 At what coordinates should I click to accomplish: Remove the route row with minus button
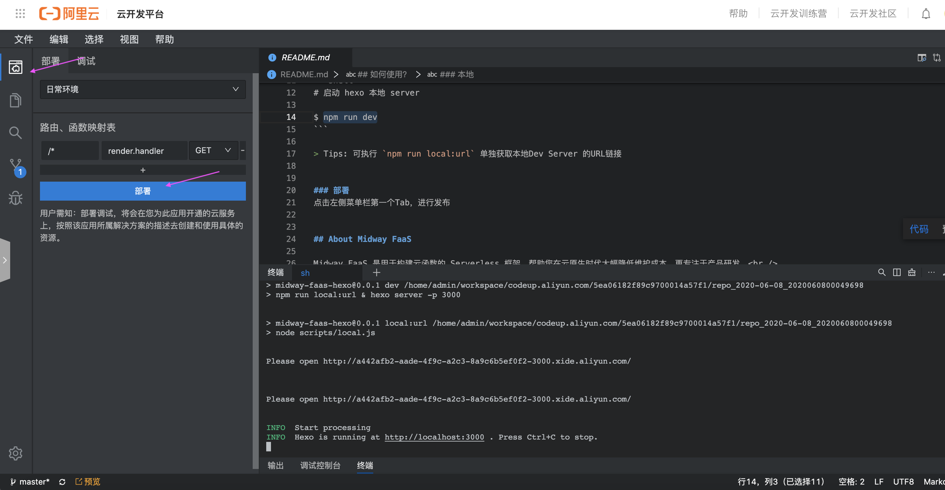pyautogui.click(x=243, y=150)
